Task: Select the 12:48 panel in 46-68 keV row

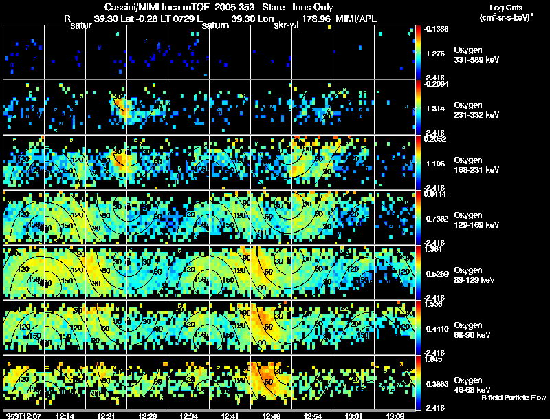Action: (271, 383)
